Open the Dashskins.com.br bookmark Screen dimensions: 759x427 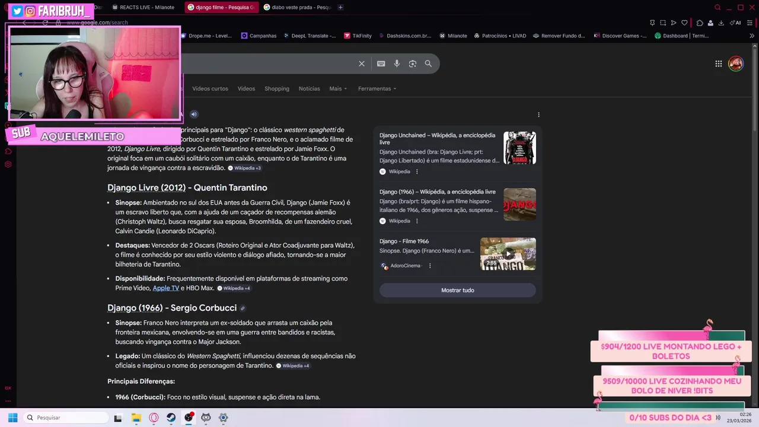coord(405,36)
